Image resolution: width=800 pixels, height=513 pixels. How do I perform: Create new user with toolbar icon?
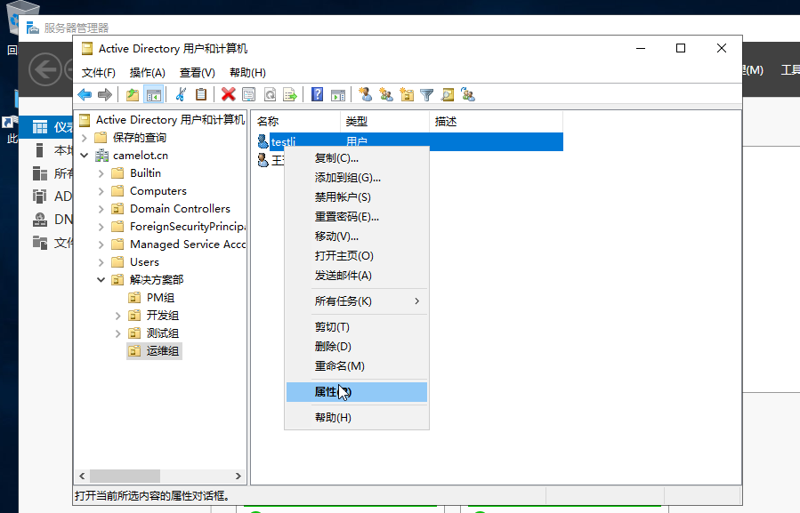pyautogui.click(x=366, y=94)
